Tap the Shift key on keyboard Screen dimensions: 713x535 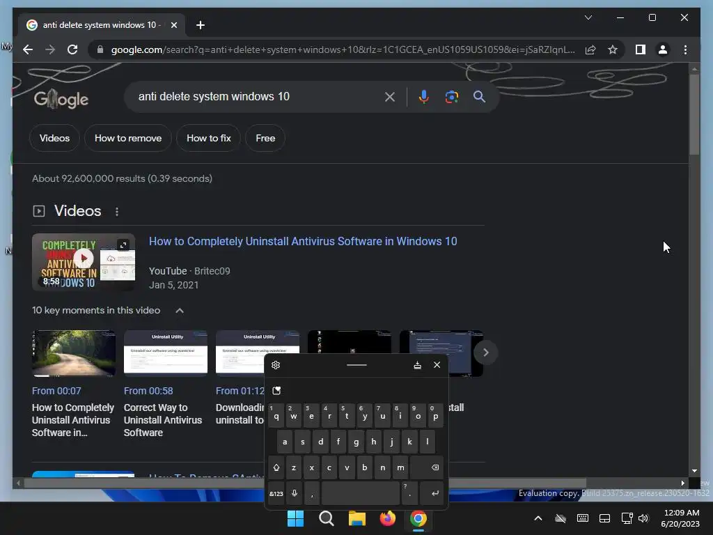point(276,467)
